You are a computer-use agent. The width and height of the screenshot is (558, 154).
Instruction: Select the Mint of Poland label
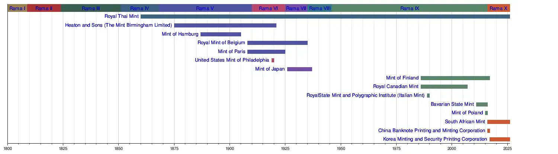[467, 113]
